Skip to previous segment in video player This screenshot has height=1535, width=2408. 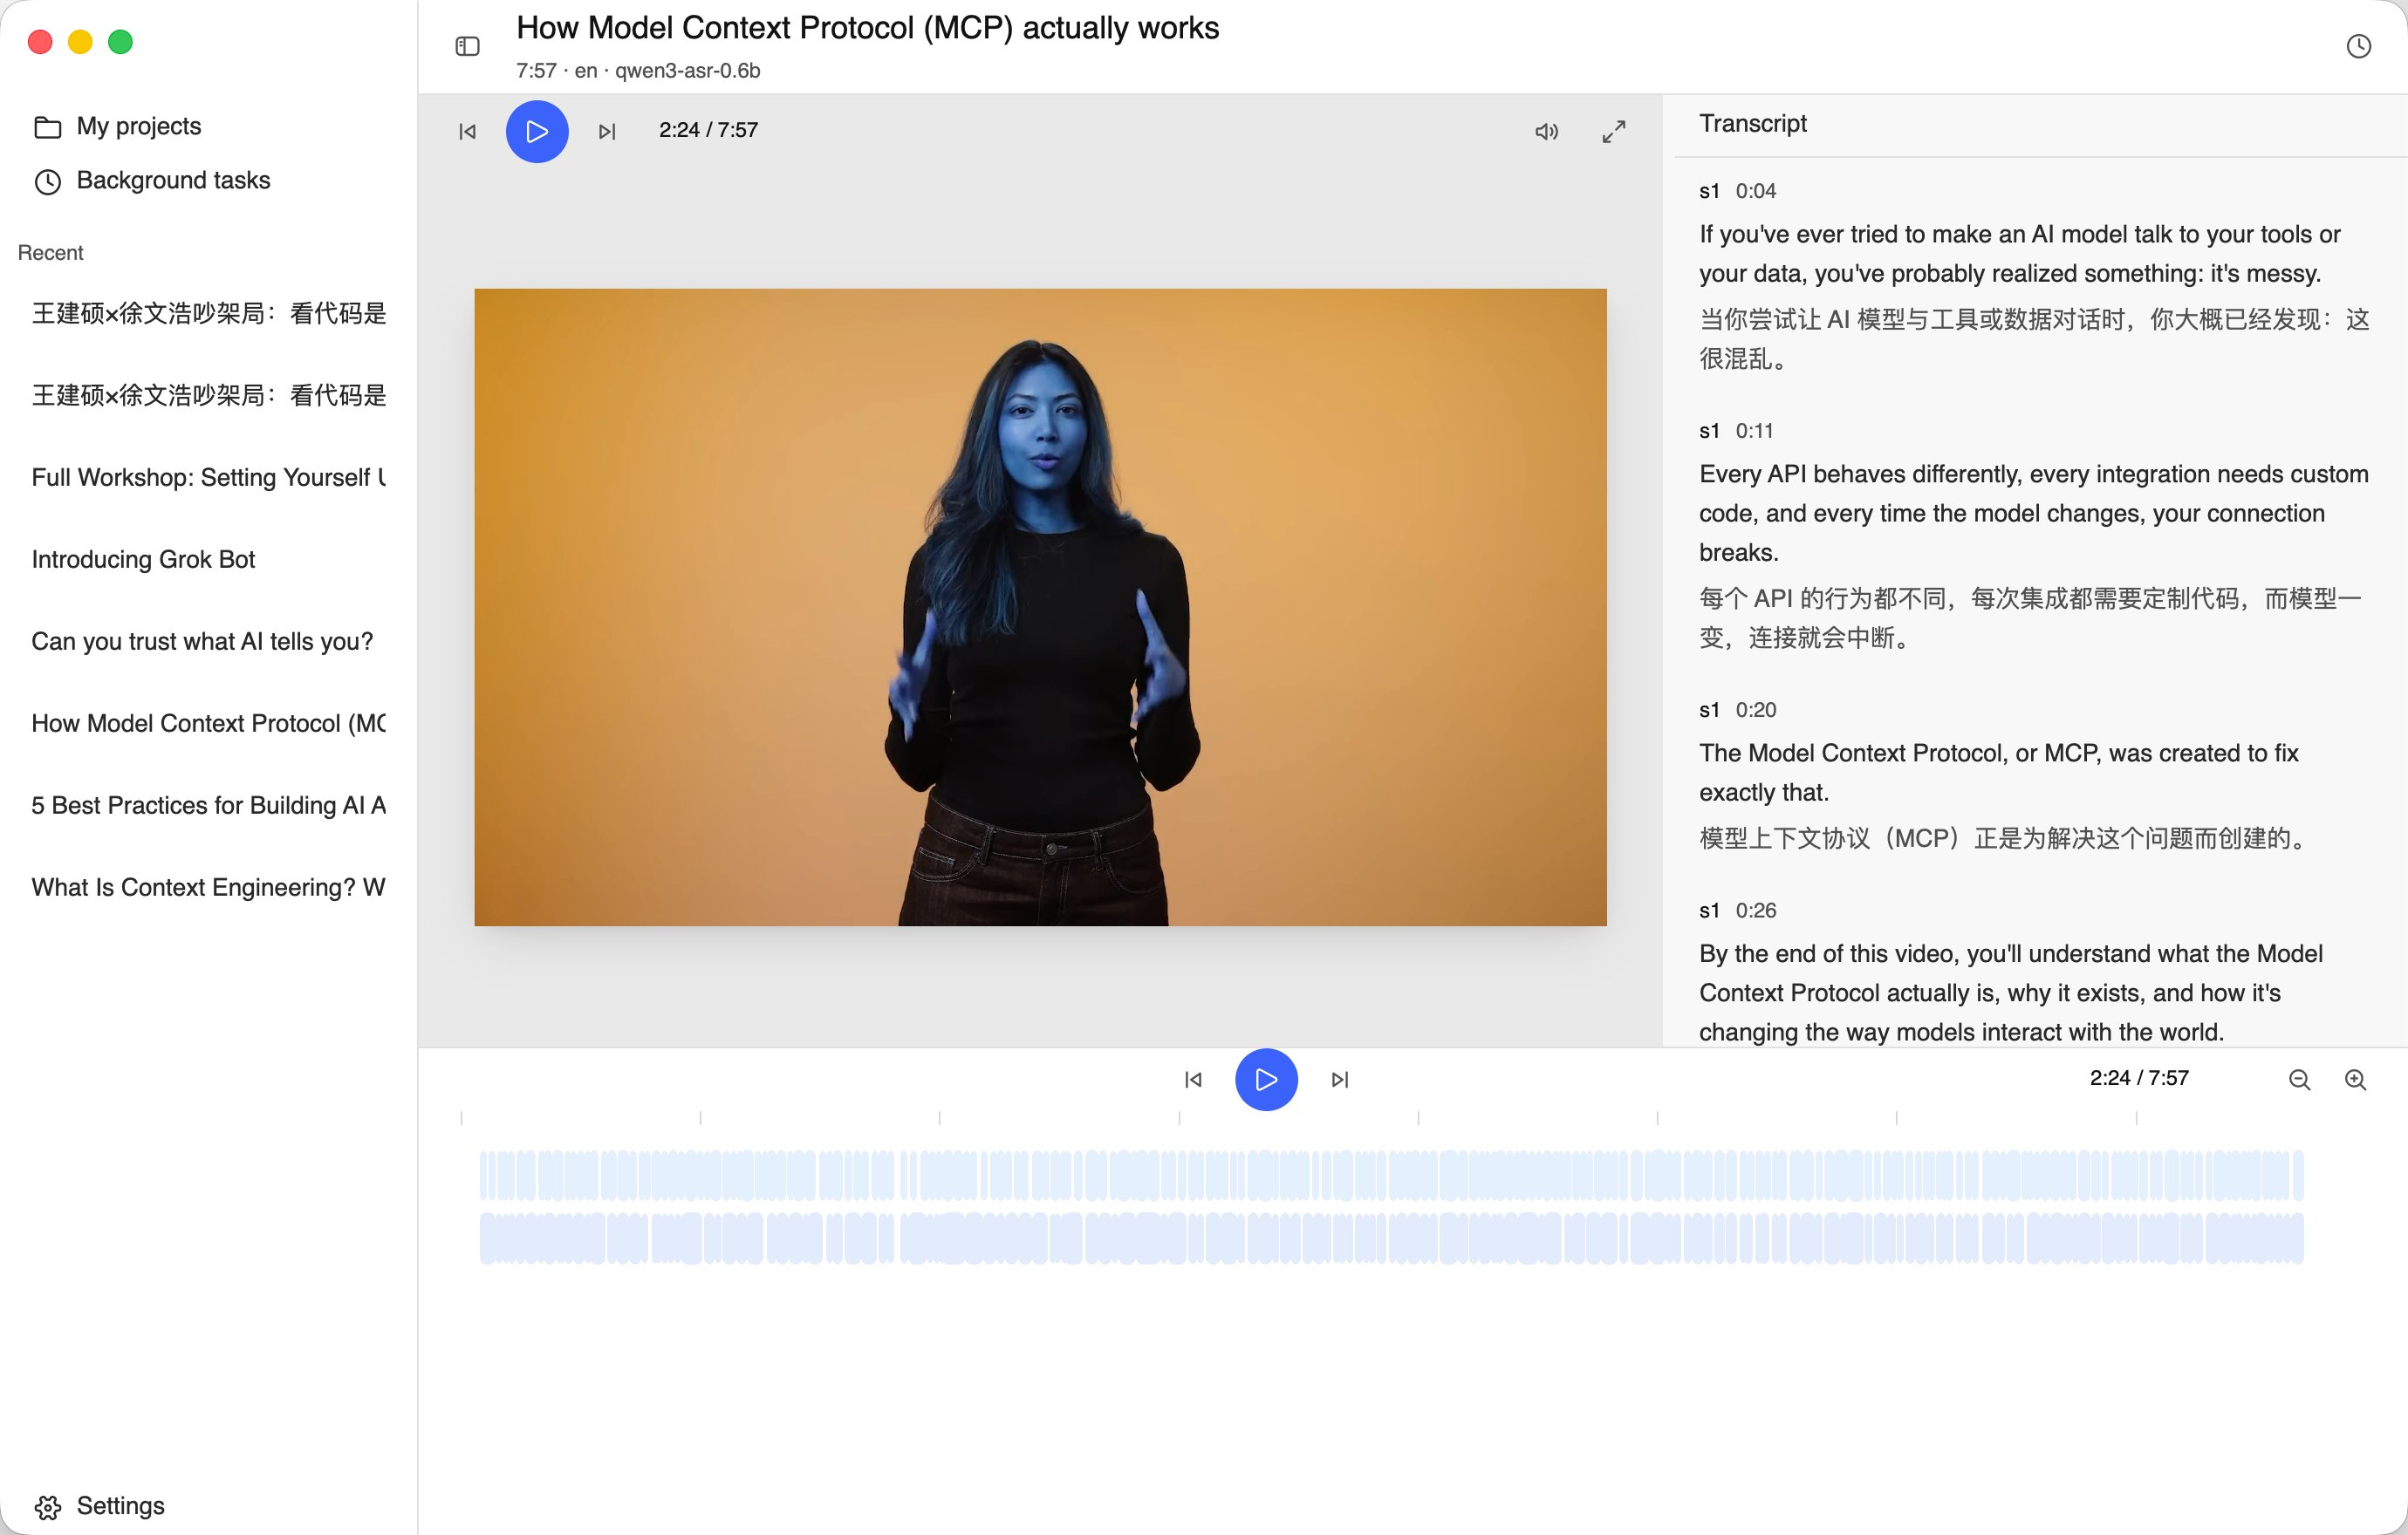tap(467, 131)
